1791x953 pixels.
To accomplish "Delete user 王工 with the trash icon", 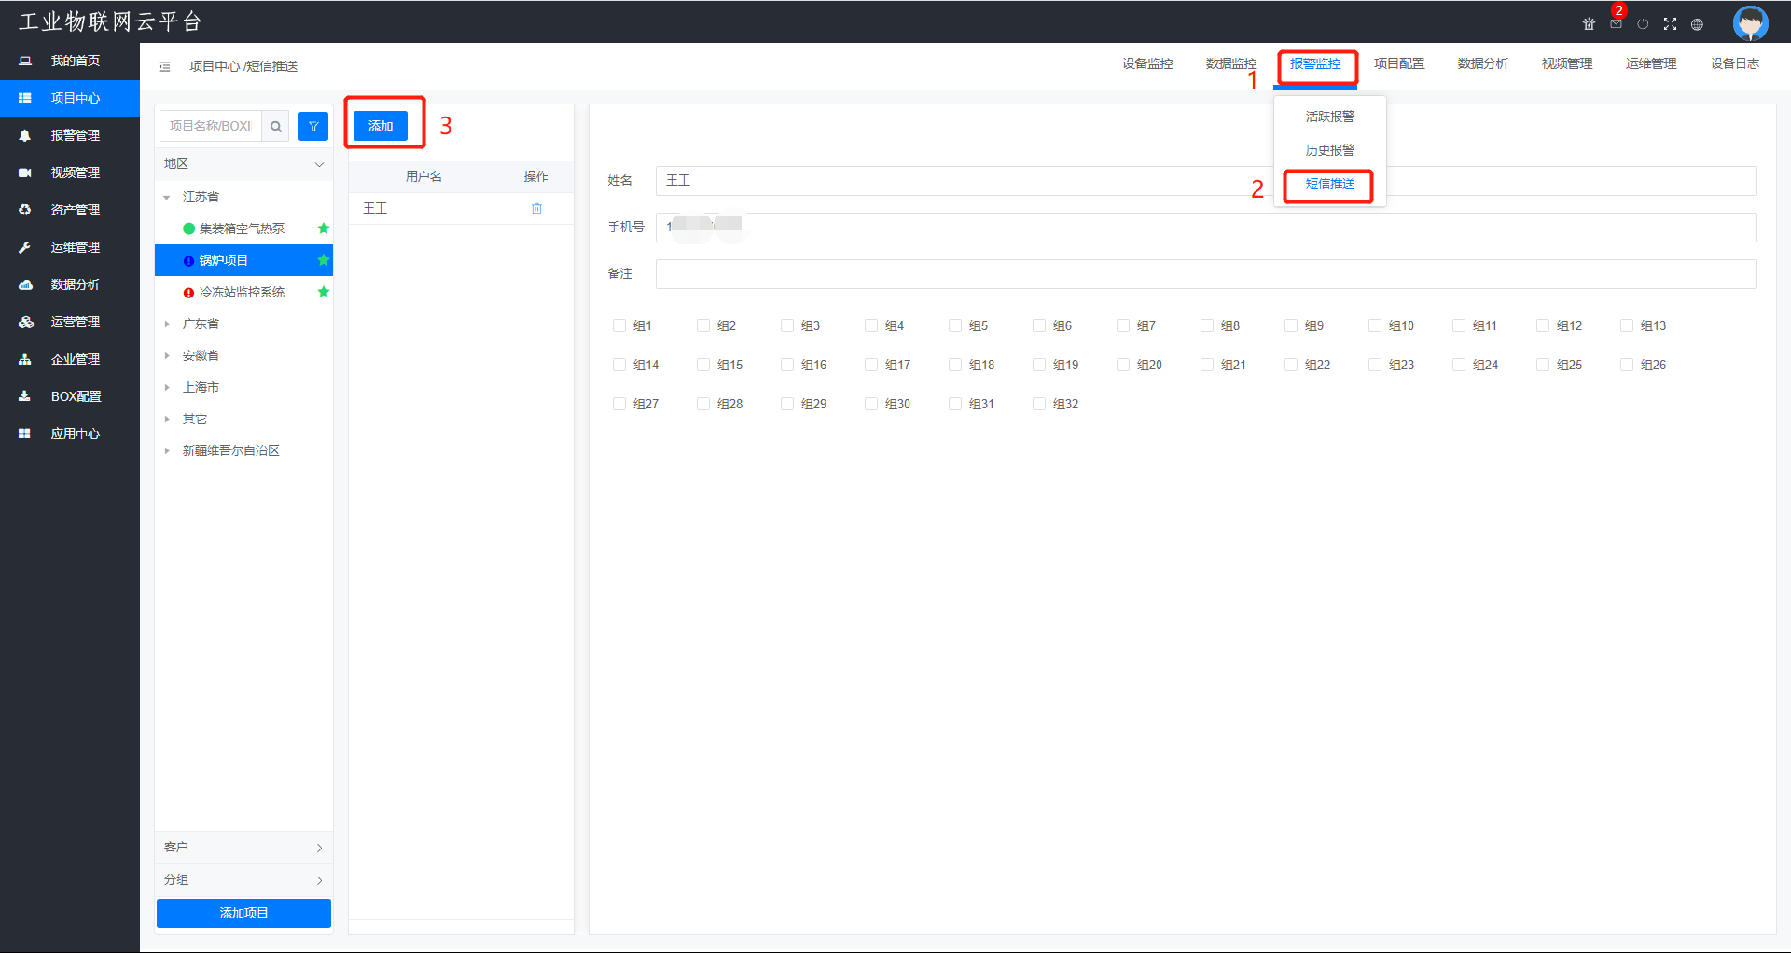I will 536,208.
